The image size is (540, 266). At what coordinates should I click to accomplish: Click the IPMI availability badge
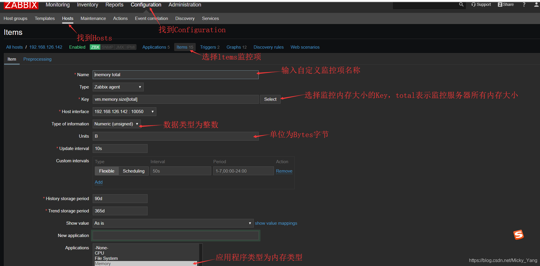pos(131,47)
